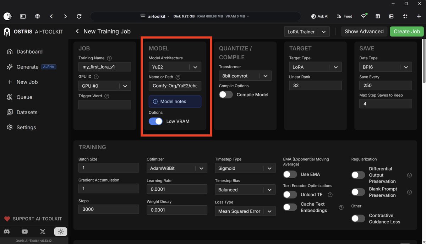The image size is (426, 244).
Task: Click the Steps input field
Action: (109, 209)
